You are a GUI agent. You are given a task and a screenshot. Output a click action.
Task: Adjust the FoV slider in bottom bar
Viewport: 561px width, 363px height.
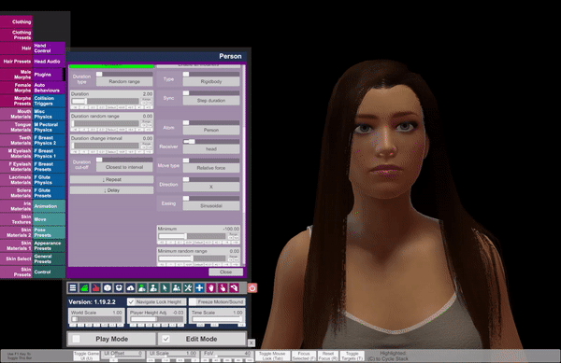point(227,356)
